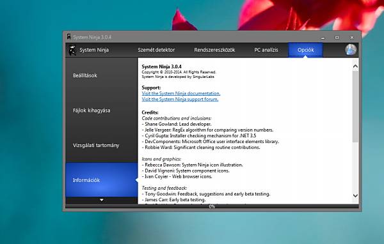Click the 'Support:' heading
The width and height of the screenshot is (384, 244).
(151, 88)
